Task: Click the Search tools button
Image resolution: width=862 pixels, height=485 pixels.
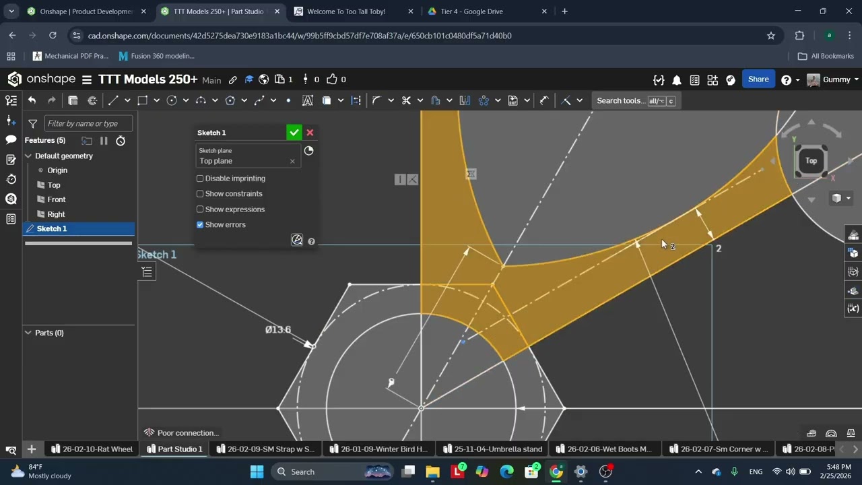Action: 635,101
